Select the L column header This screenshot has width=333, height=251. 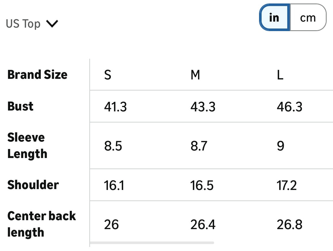pos(280,75)
